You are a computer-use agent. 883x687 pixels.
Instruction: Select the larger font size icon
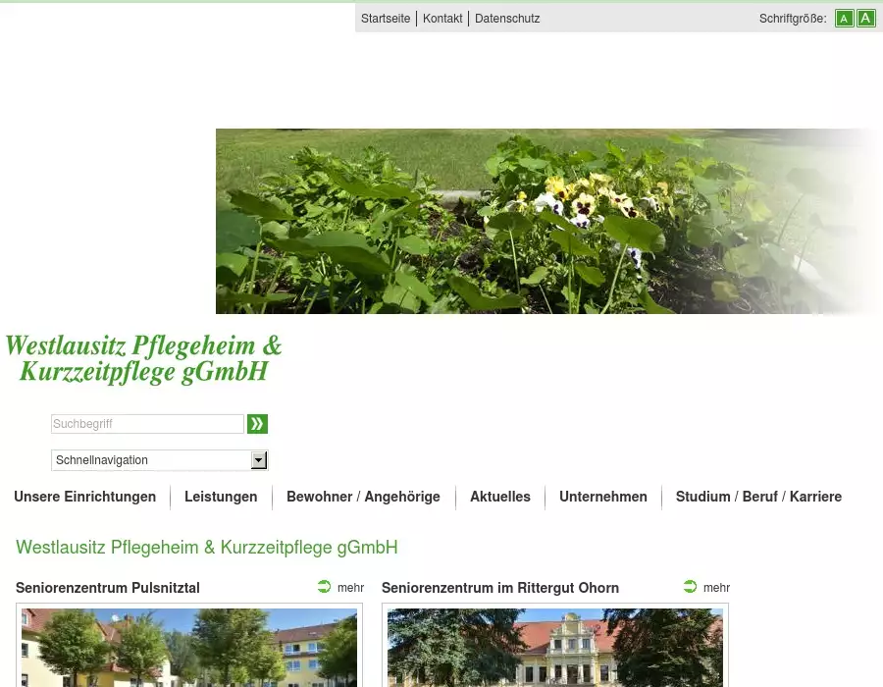(865, 19)
